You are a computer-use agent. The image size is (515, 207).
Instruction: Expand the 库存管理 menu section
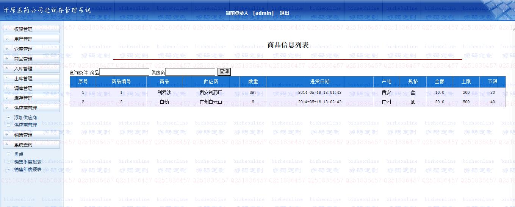pyautogui.click(x=31, y=98)
